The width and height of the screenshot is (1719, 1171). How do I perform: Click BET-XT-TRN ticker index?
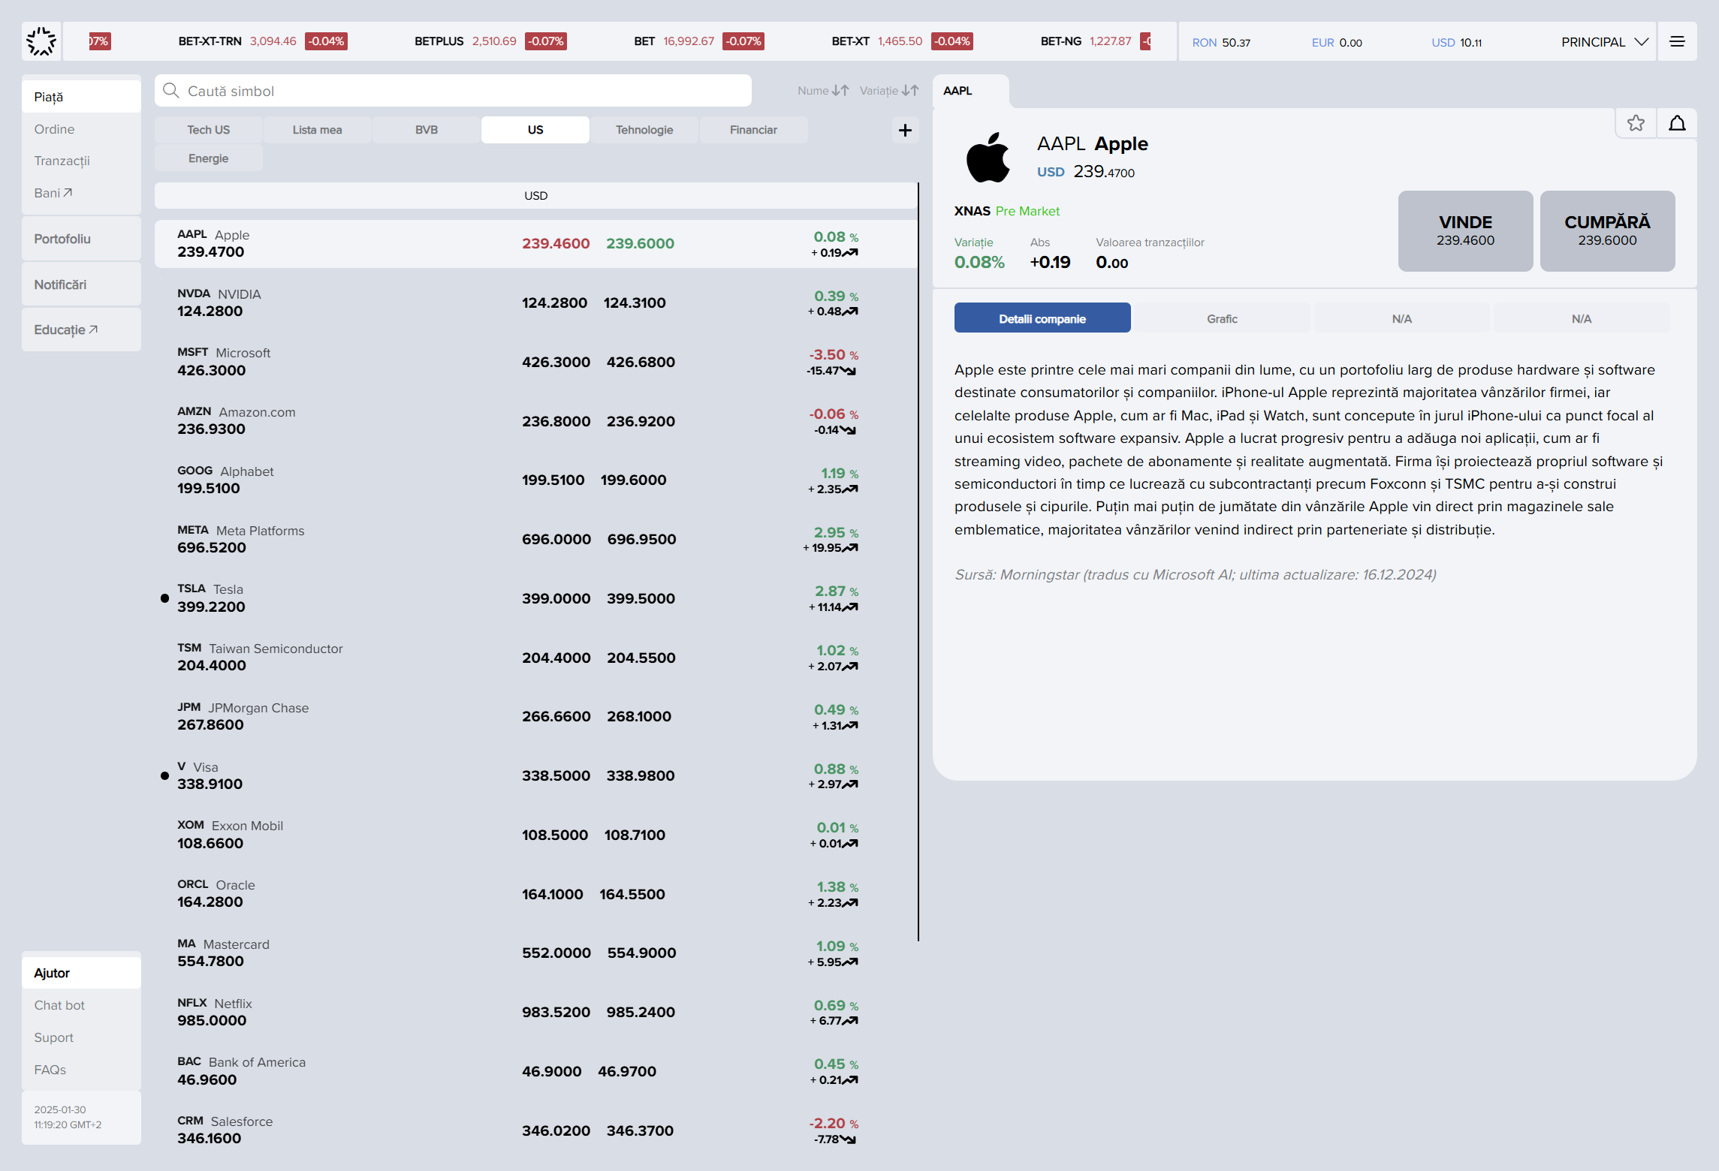click(262, 41)
